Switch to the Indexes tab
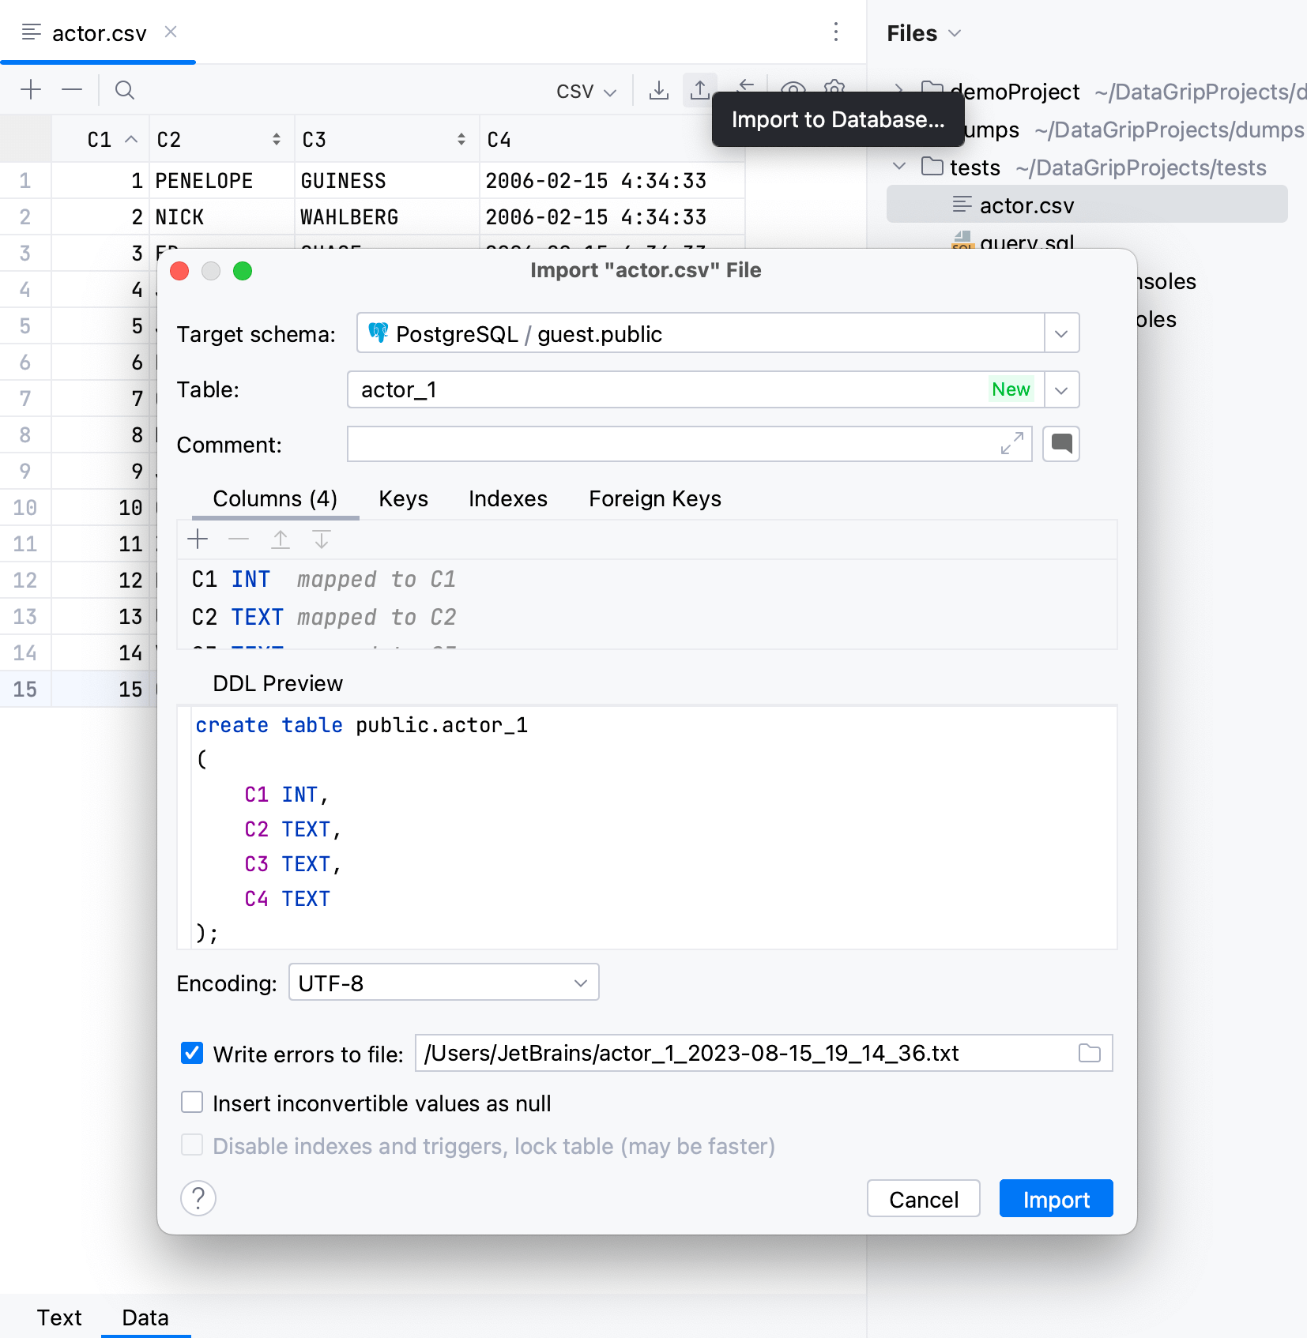Screen dimensions: 1307x1338 point(508,499)
